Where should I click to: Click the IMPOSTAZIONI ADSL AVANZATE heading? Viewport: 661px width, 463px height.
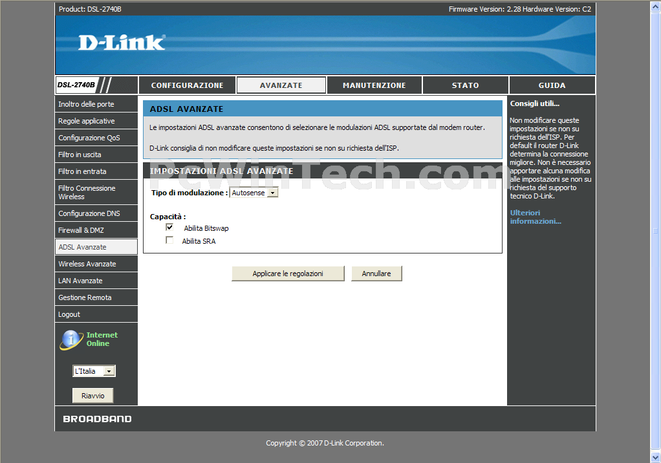tap(222, 171)
